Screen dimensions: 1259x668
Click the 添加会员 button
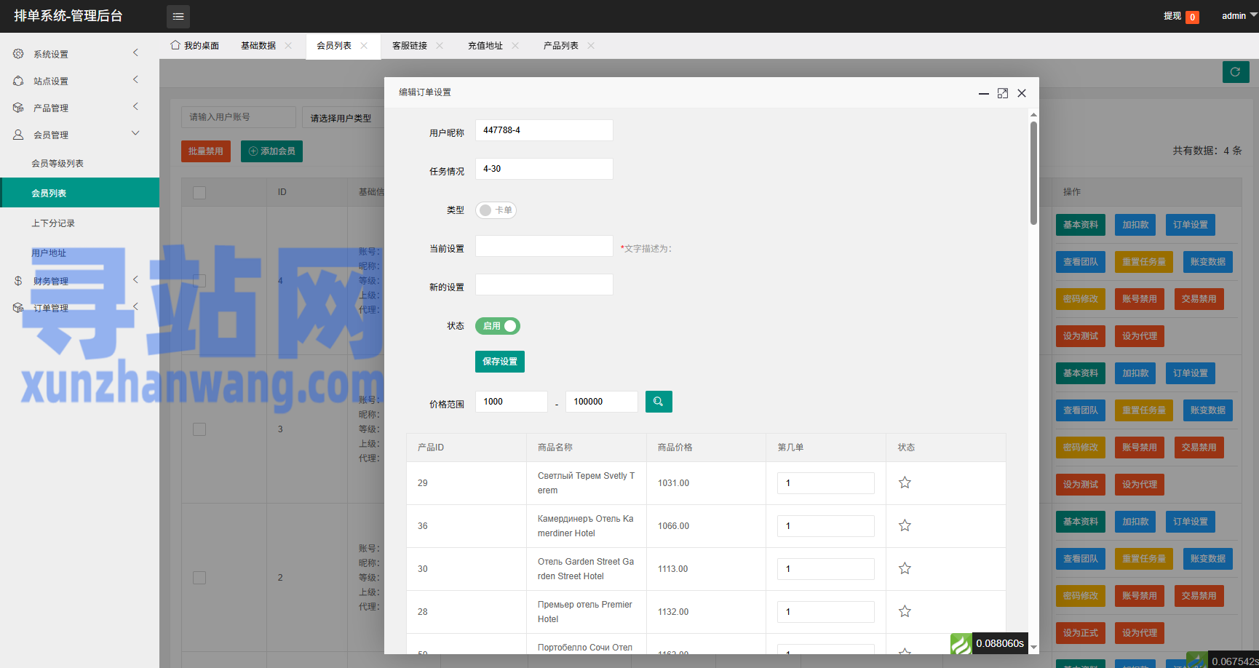271,151
